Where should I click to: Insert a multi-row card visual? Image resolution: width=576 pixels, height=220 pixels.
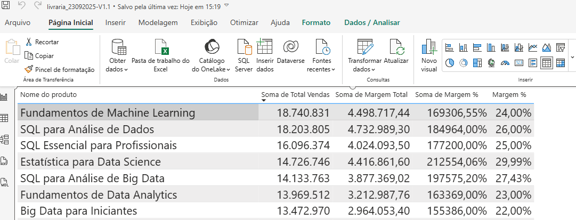click(533, 63)
